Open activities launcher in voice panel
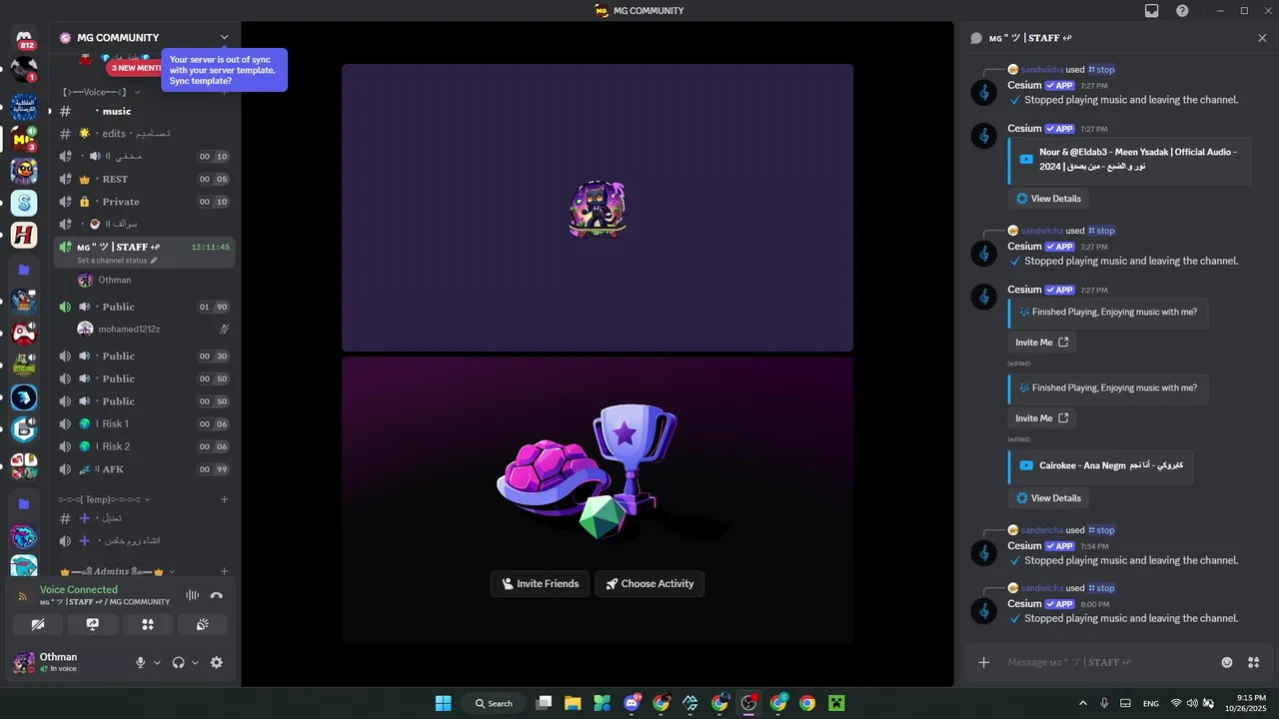The height and width of the screenshot is (719, 1279). 148,625
